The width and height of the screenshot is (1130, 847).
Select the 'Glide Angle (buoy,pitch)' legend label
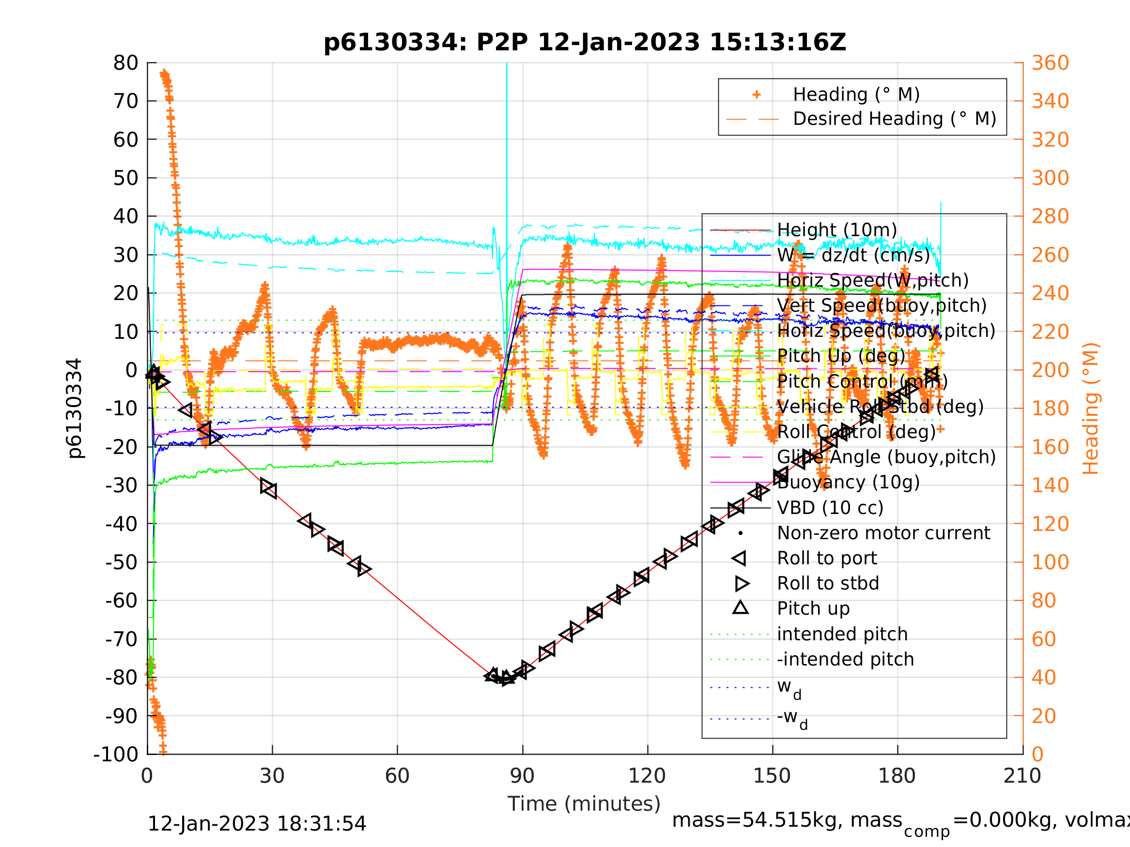pos(887,457)
